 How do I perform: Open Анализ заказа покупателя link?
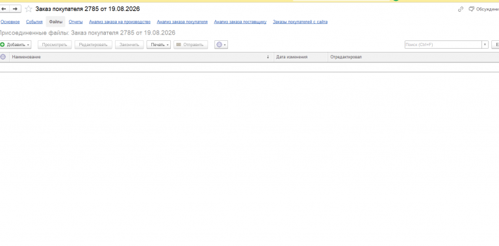(x=182, y=22)
